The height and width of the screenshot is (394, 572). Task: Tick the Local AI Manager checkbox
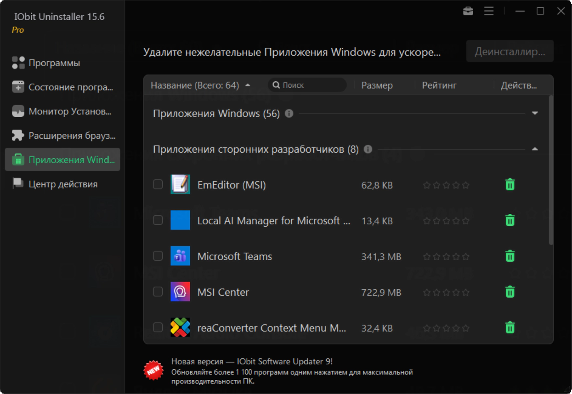pos(158,220)
